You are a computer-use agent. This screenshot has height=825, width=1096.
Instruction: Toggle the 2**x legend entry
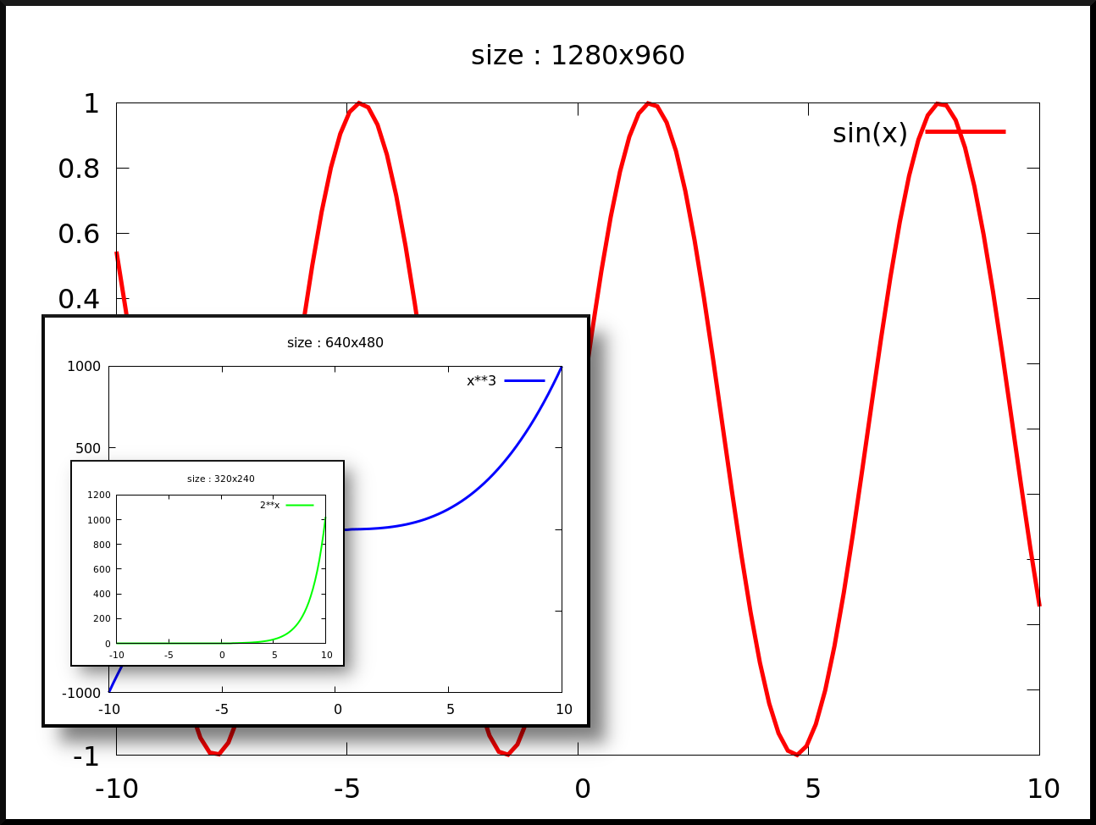(x=269, y=504)
